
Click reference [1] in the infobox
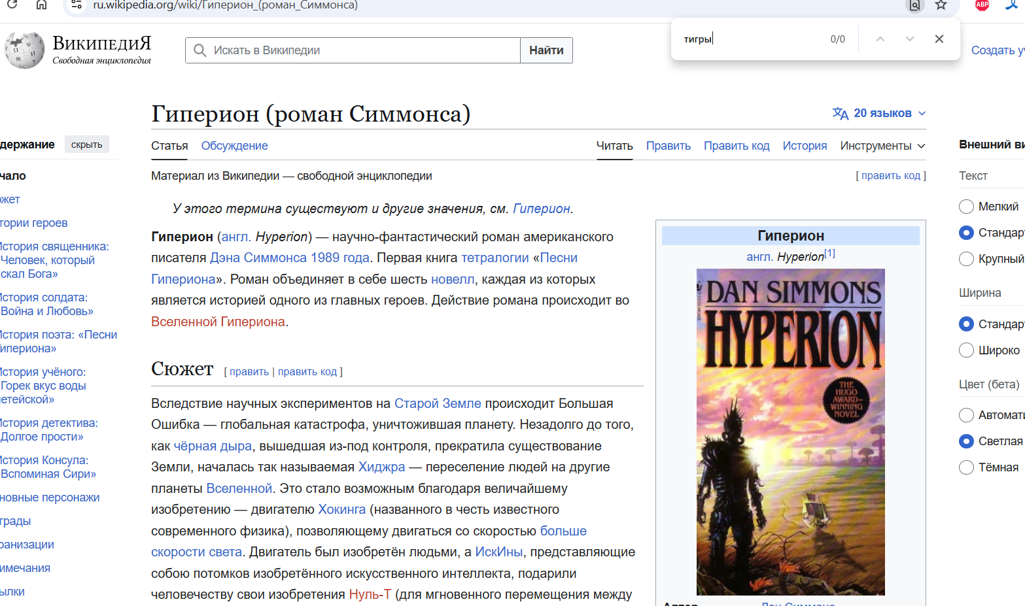(829, 254)
